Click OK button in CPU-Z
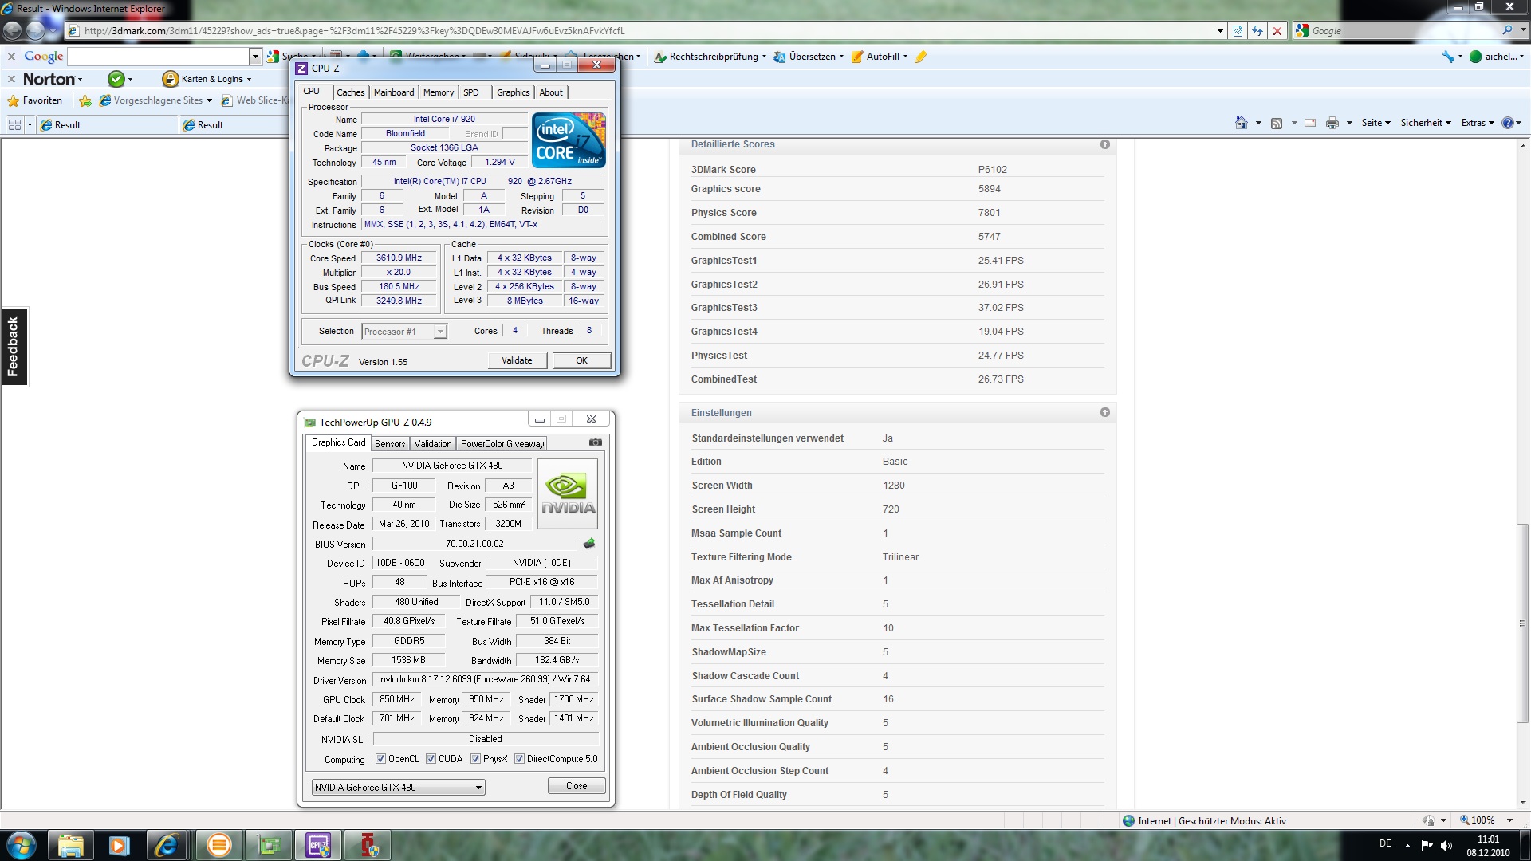Screen dimensions: 1531x861 pos(582,360)
